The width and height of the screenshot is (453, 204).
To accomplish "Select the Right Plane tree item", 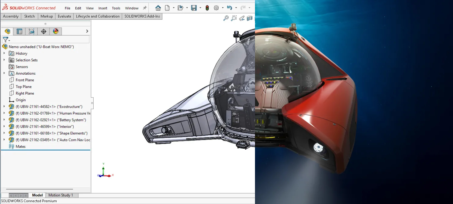I will 25,93.
